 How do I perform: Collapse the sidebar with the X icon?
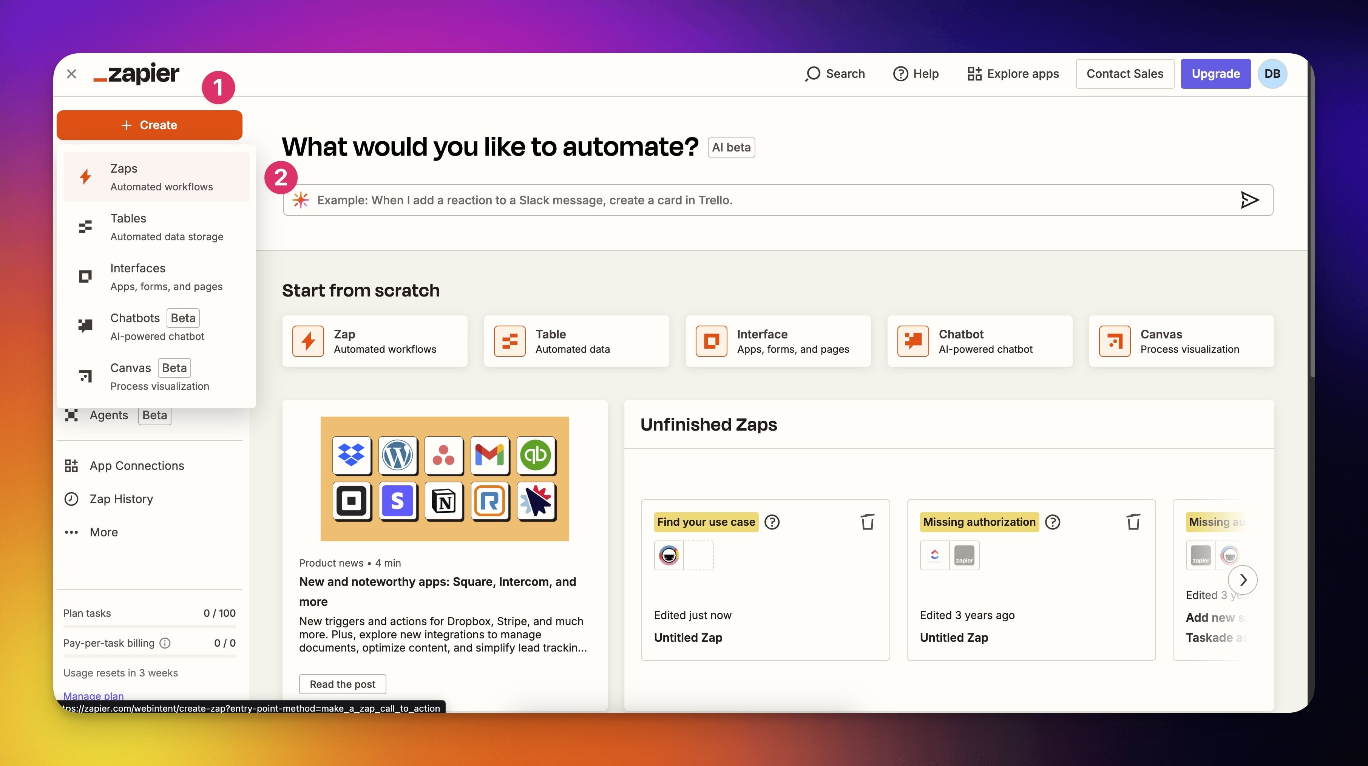point(72,74)
